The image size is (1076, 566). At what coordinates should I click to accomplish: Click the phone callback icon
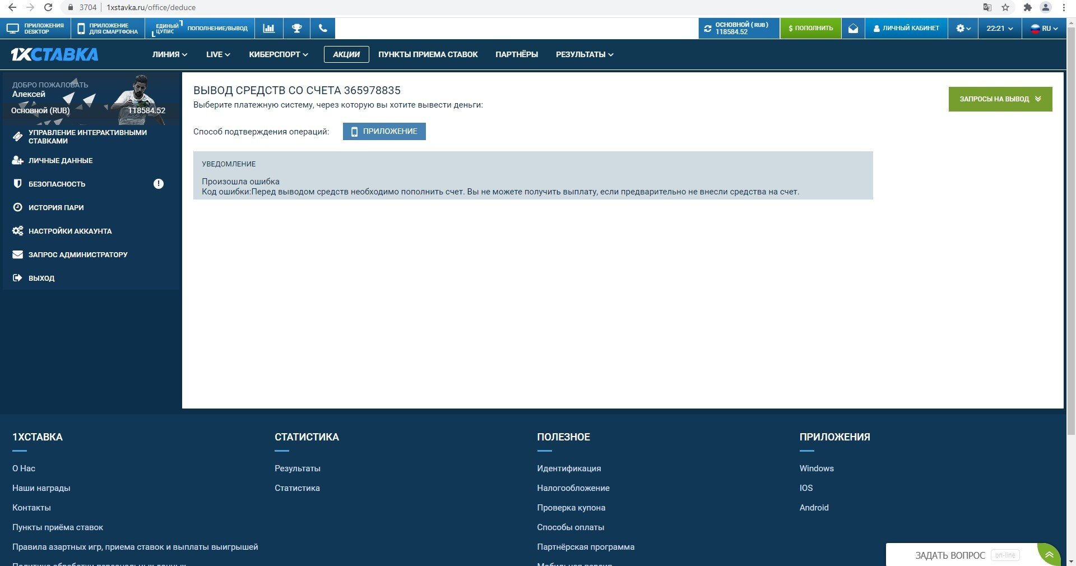pyautogui.click(x=323, y=28)
